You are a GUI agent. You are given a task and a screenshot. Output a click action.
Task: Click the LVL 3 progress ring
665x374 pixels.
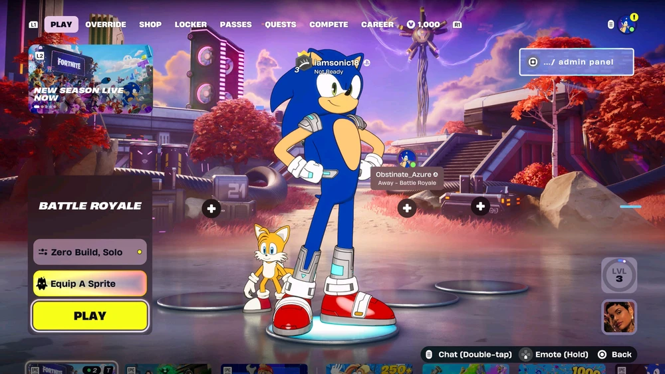click(x=619, y=275)
